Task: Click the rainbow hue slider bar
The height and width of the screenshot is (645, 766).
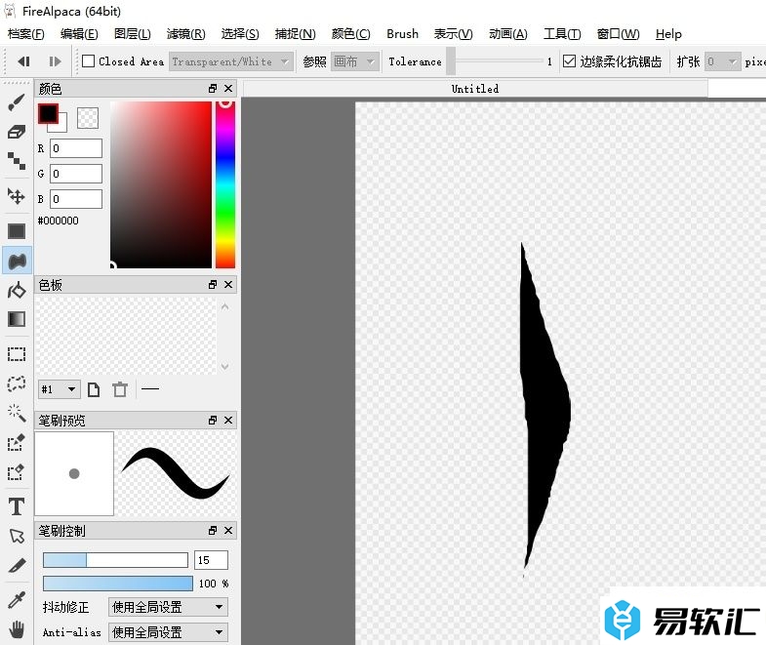Action: pos(225,184)
